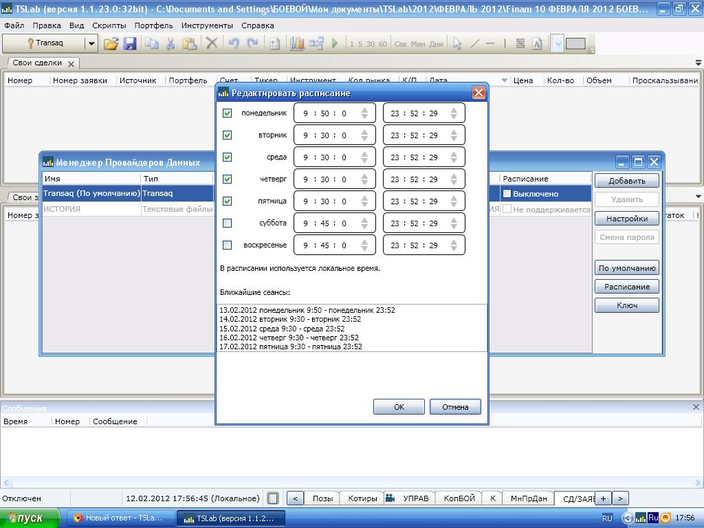This screenshot has height=528, width=704.
Task: Click the Отмена button
Action: [455, 407]
